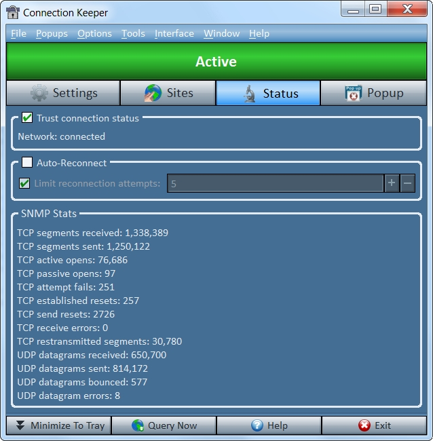Open the File menu

tap(18, 33)
